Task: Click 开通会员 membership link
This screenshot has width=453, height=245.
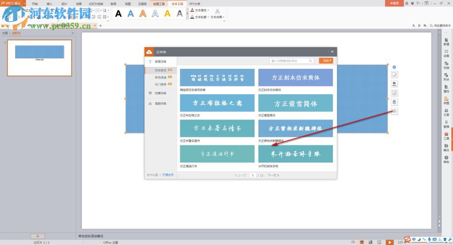Action: (168, 175)
